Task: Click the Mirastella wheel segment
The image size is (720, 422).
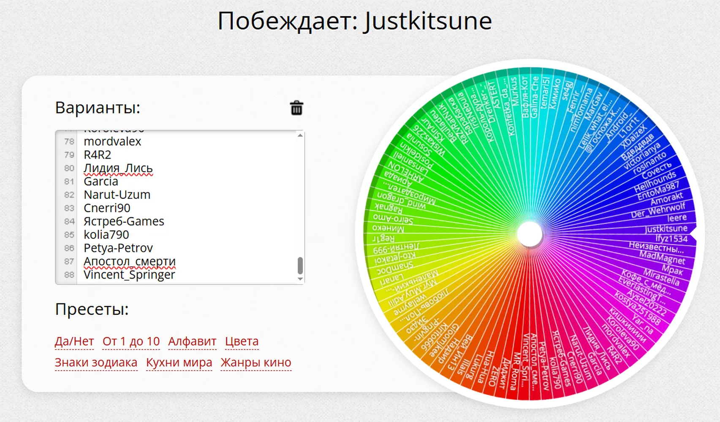Action: pyautogui.click(x=661, y=276)
